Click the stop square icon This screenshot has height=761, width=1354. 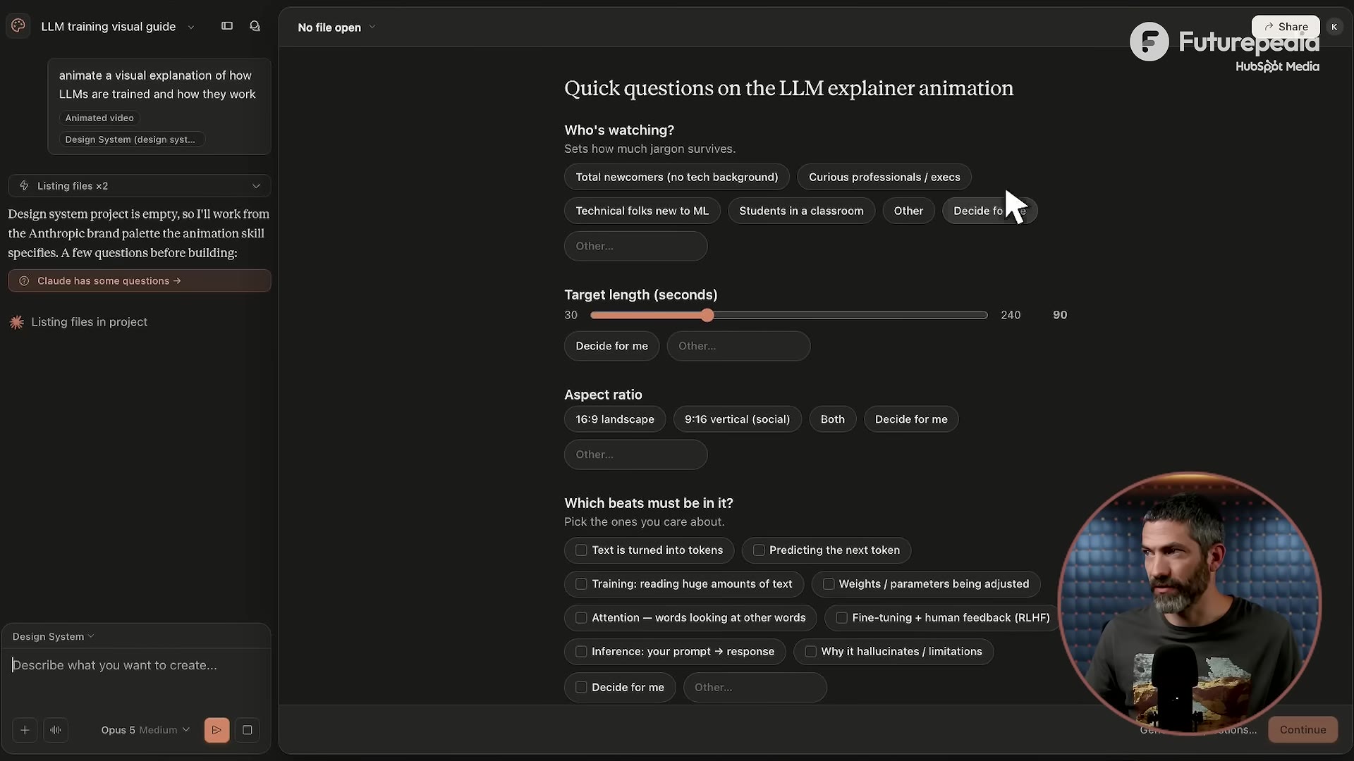248,730
